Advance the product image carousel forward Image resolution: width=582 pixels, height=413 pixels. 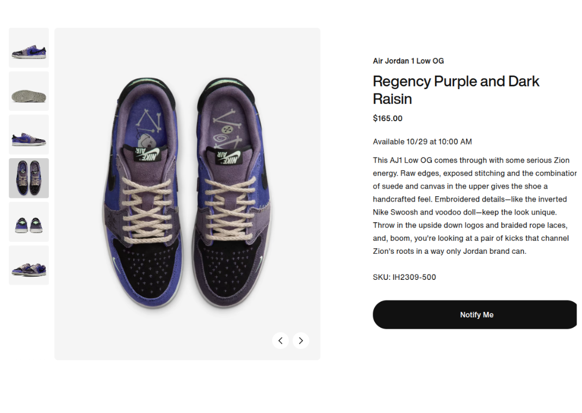tap(301, 341)
